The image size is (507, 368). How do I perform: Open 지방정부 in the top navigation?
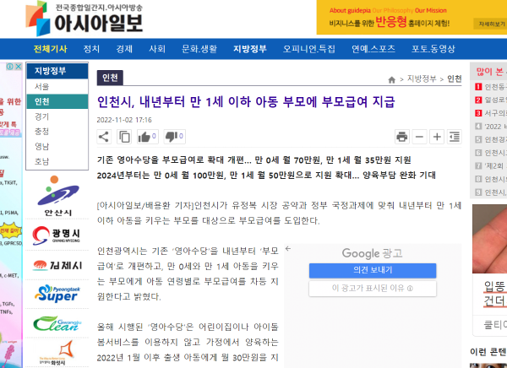click(x=250, y=49)
